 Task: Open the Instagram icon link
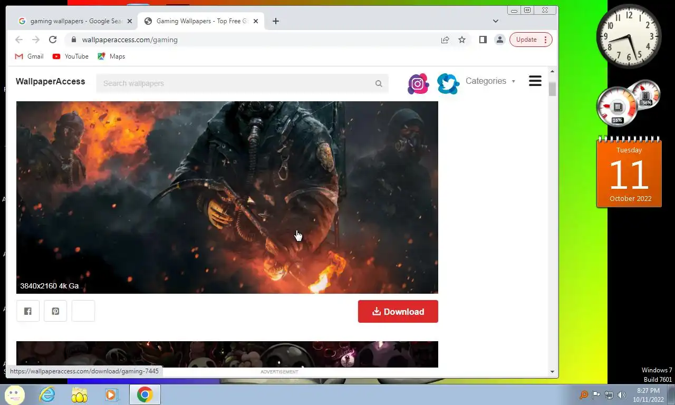coord(418,84)
